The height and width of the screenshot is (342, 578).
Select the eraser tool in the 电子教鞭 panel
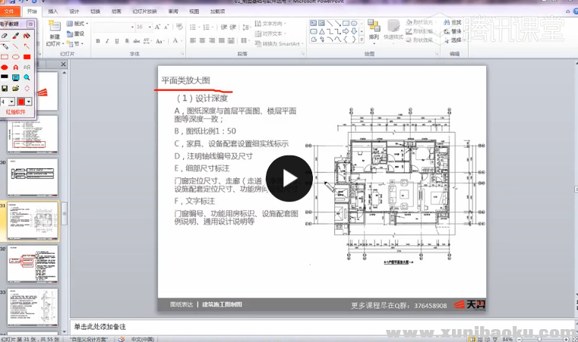tap(5, 35)
